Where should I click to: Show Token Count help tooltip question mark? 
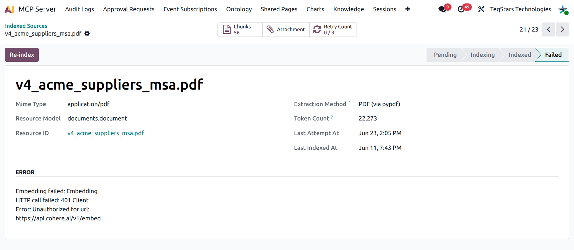[x=332, y=117]
